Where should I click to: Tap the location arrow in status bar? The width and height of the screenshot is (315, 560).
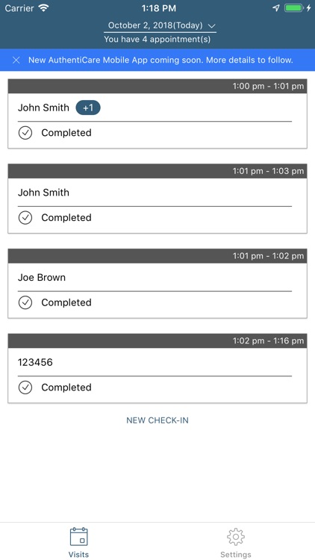pos(276,8)
